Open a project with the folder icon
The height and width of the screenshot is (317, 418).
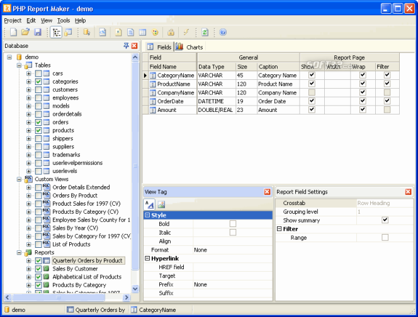pos(25,32)
